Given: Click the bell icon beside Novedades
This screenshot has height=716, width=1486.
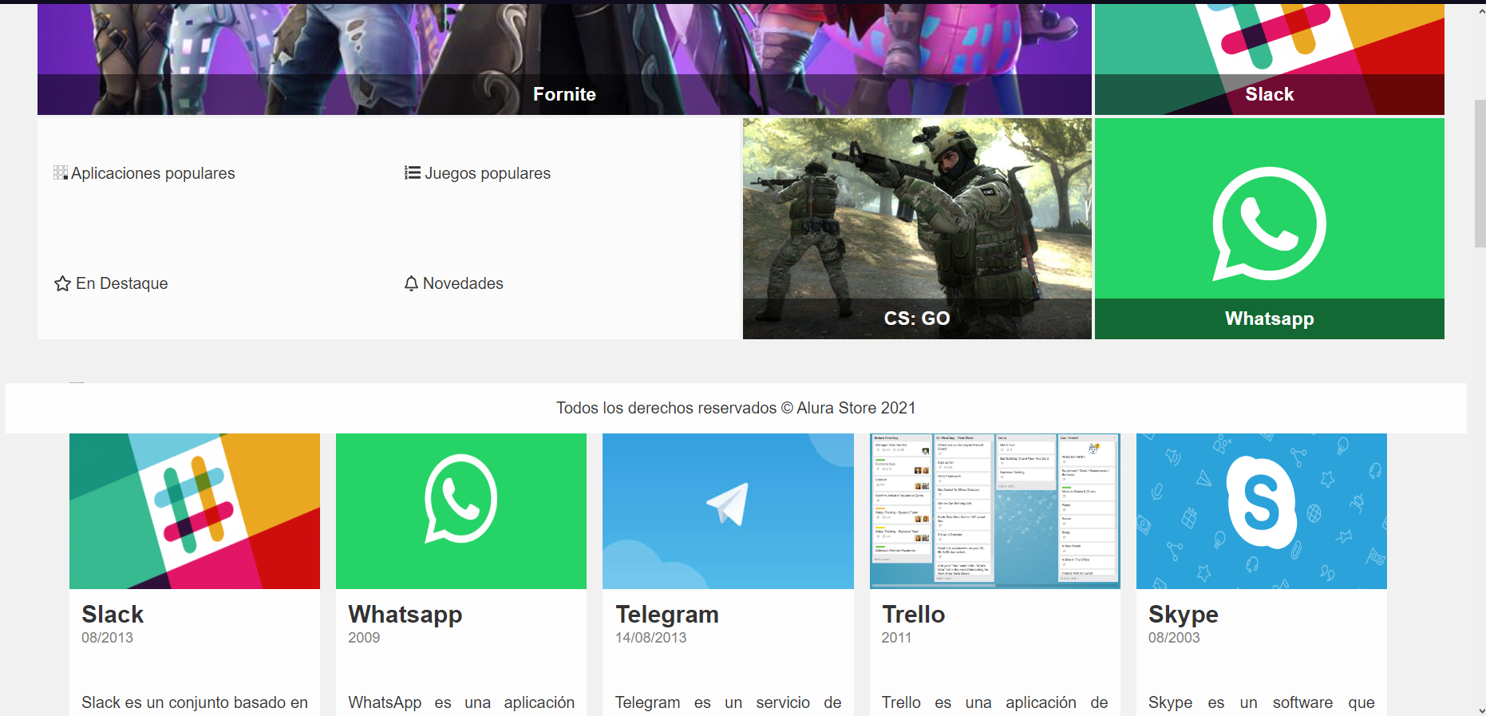Looking at the screenshot, I should pos(411,283).
